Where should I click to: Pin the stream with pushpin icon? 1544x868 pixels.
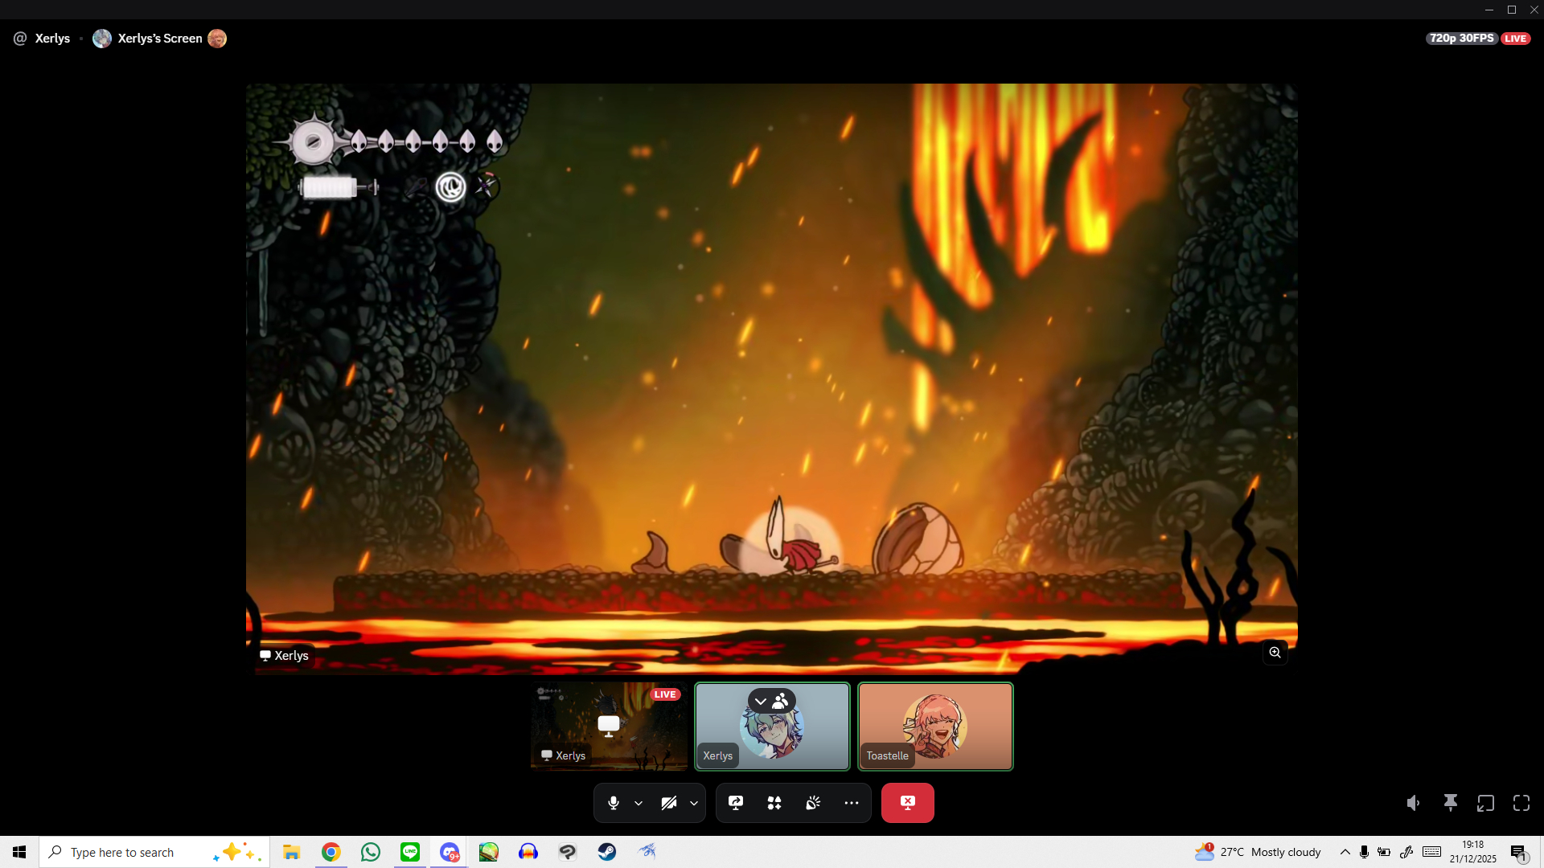(x=1450, y=803)
